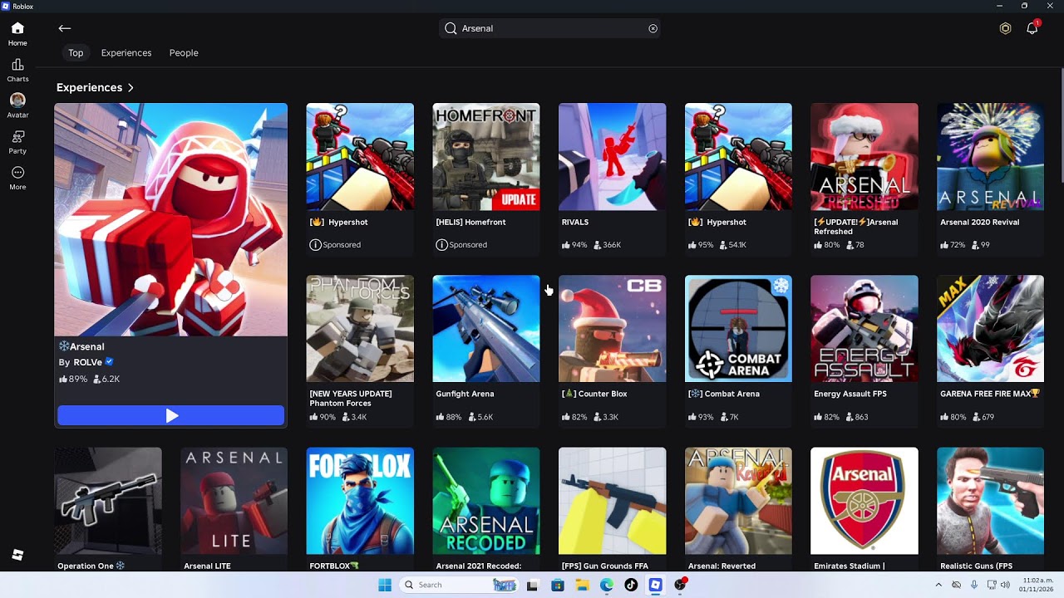Switch to the People tab
Image resolution: width=1064 pixels, height=598 pixels.
click(x=184, y=53)
